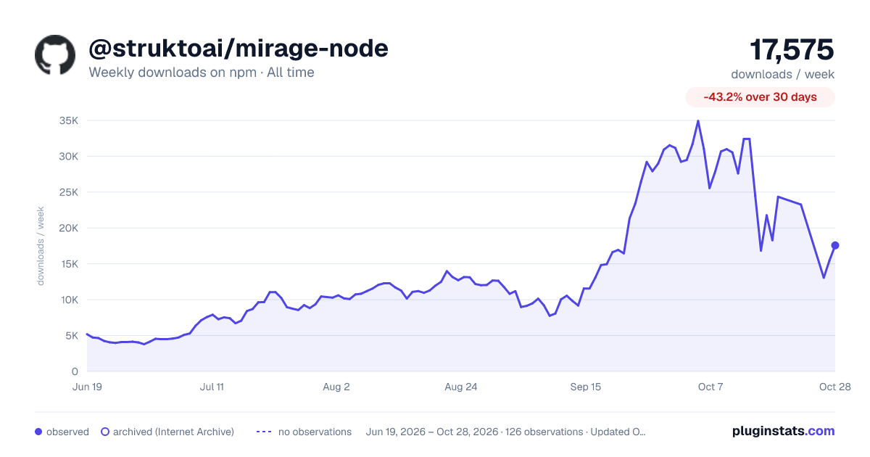This screenshot has height=457, width=870.
Task: Click the Oct 28 x-axis label
Action: click(835, 387)
